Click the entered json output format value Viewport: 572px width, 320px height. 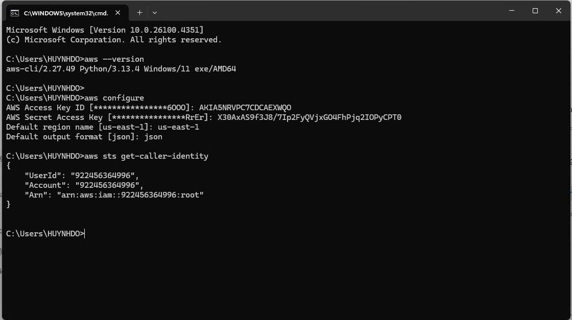[x=153, y=137]
